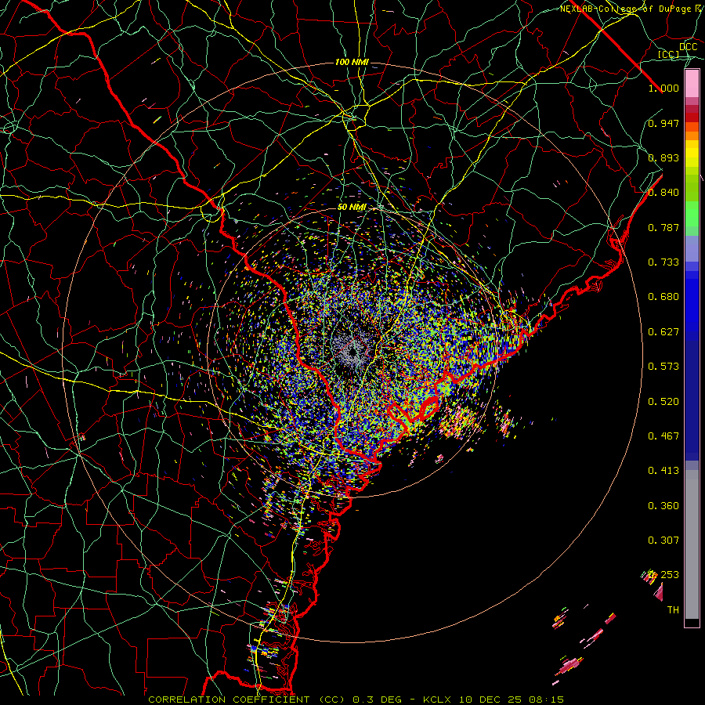Pick the pink segment atop the color bar
Image resolution: width=705 pixels, height=705 pixels.
pos(692,84)
